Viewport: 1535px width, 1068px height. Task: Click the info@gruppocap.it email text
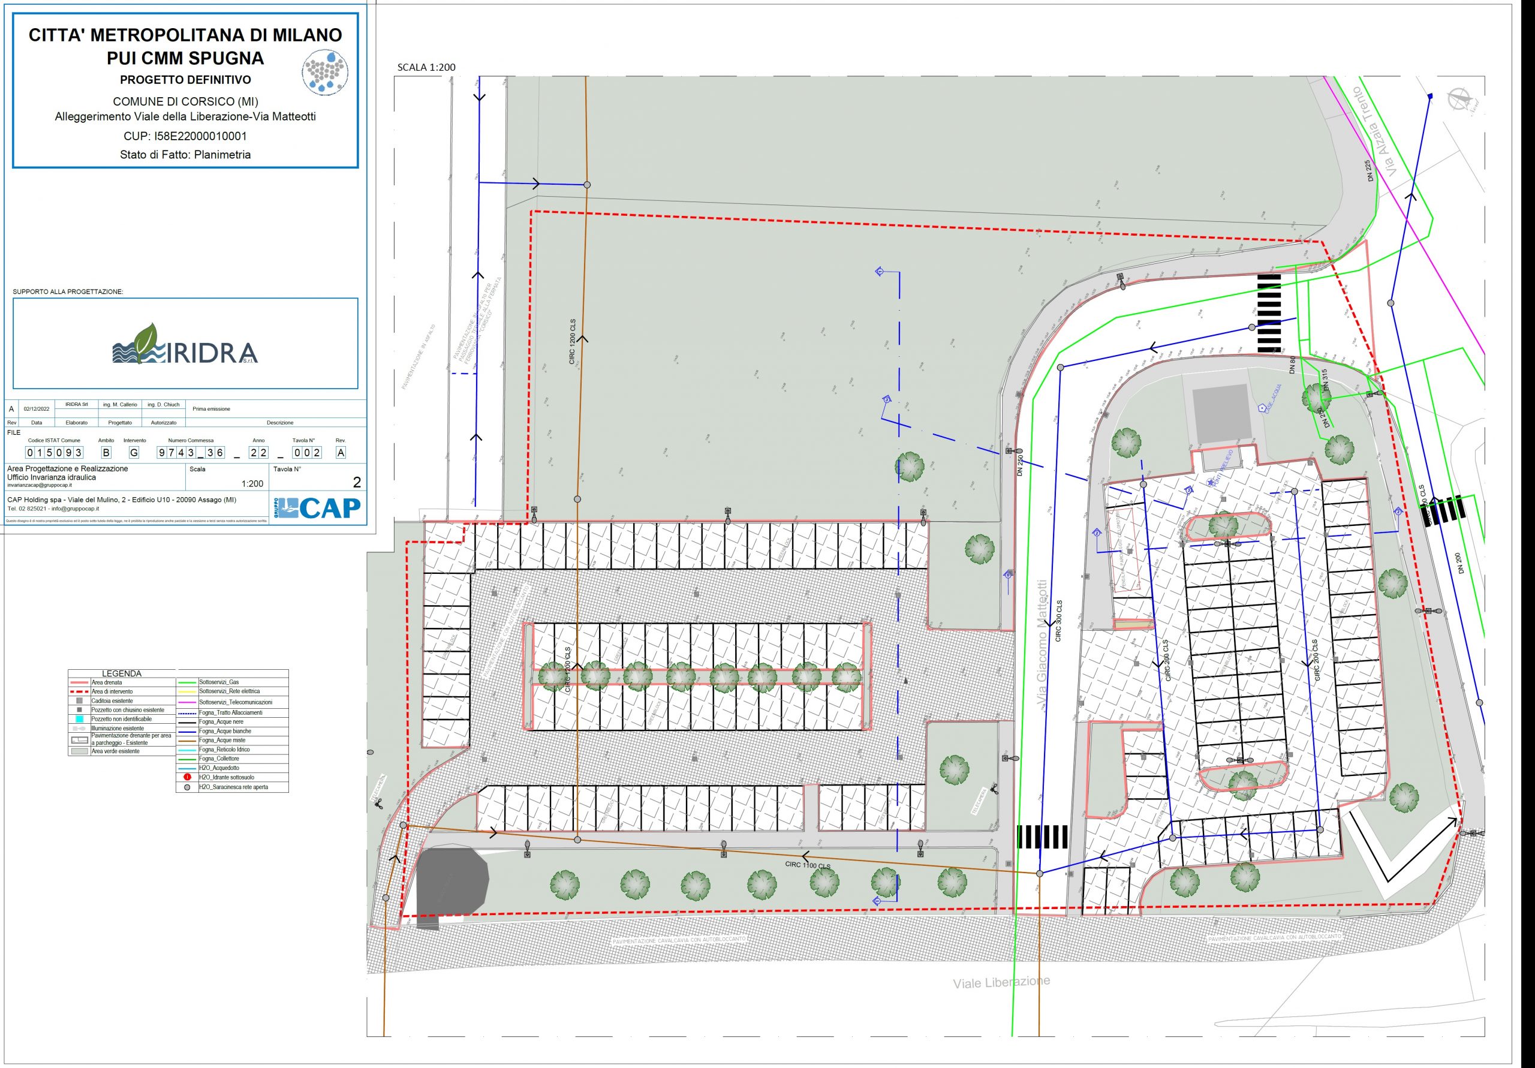click(75, 509)
